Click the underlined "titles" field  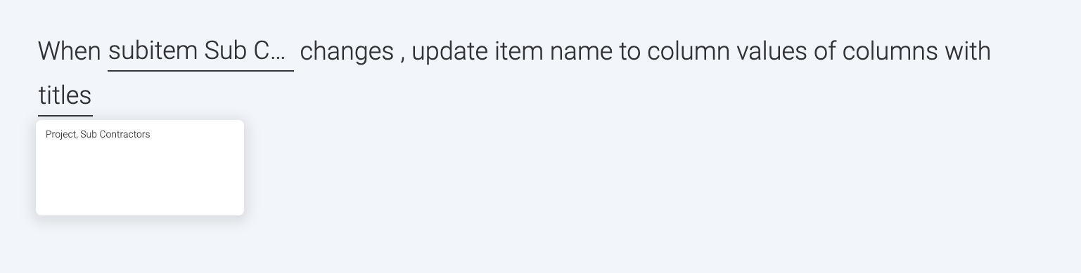[65, 97]
